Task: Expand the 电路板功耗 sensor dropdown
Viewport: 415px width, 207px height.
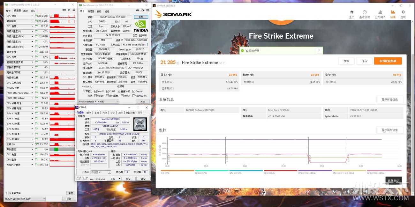Action: coord(32,78)
